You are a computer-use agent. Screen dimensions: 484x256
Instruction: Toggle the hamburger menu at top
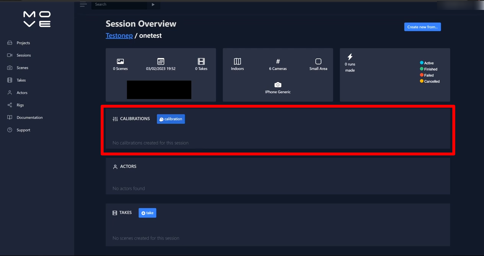[x=83, y=5]
